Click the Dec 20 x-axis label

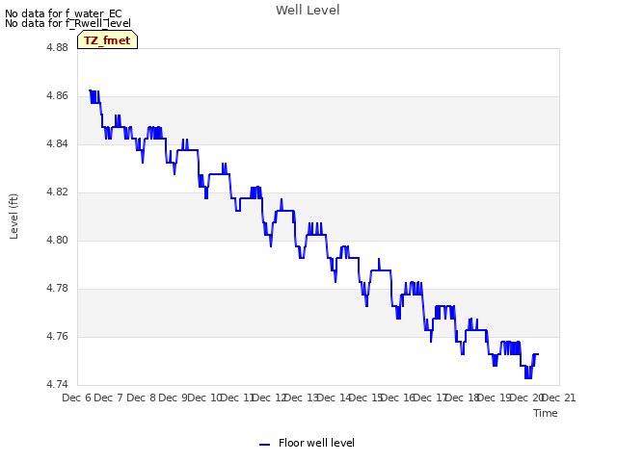point(526,398)
